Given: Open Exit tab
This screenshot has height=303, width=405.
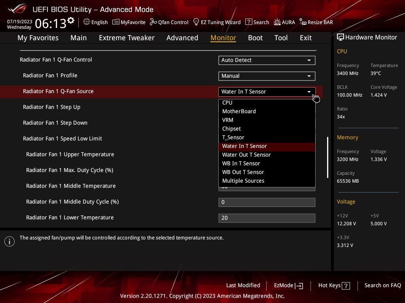Looking at the screenshot, I should (x=306, y=38).
